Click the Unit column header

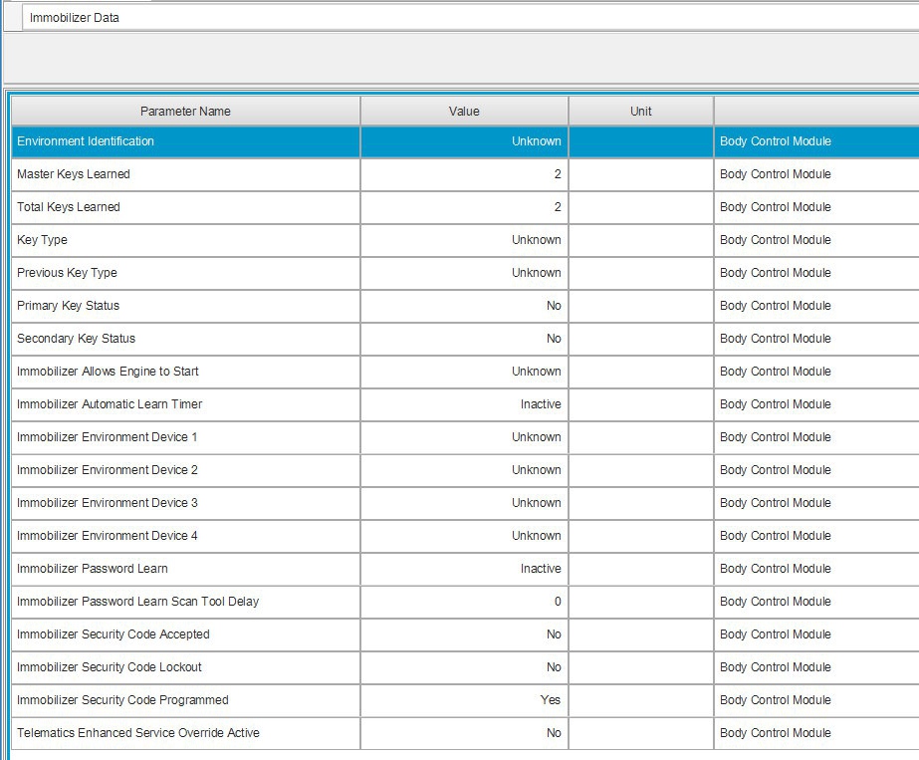point(640,111)
